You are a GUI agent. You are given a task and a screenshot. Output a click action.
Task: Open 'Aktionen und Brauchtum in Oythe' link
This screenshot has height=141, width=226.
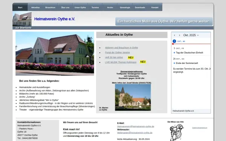coord(121,48)
